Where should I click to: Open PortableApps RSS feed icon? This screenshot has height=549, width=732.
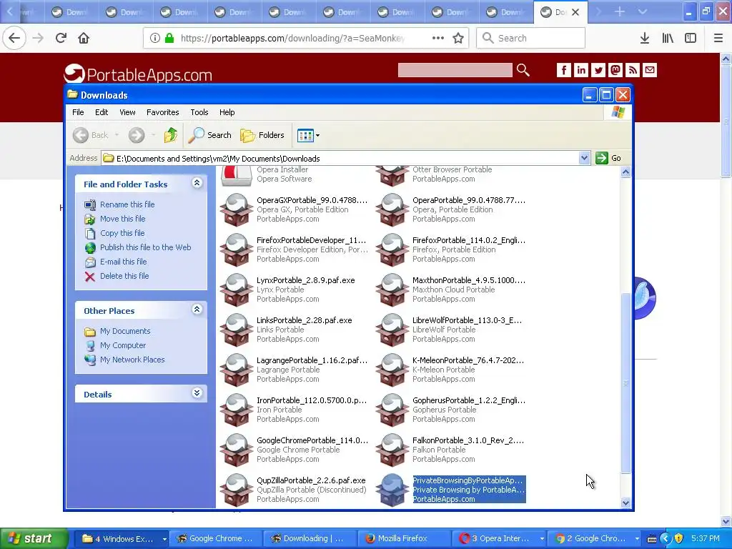[x=633, y=70]
